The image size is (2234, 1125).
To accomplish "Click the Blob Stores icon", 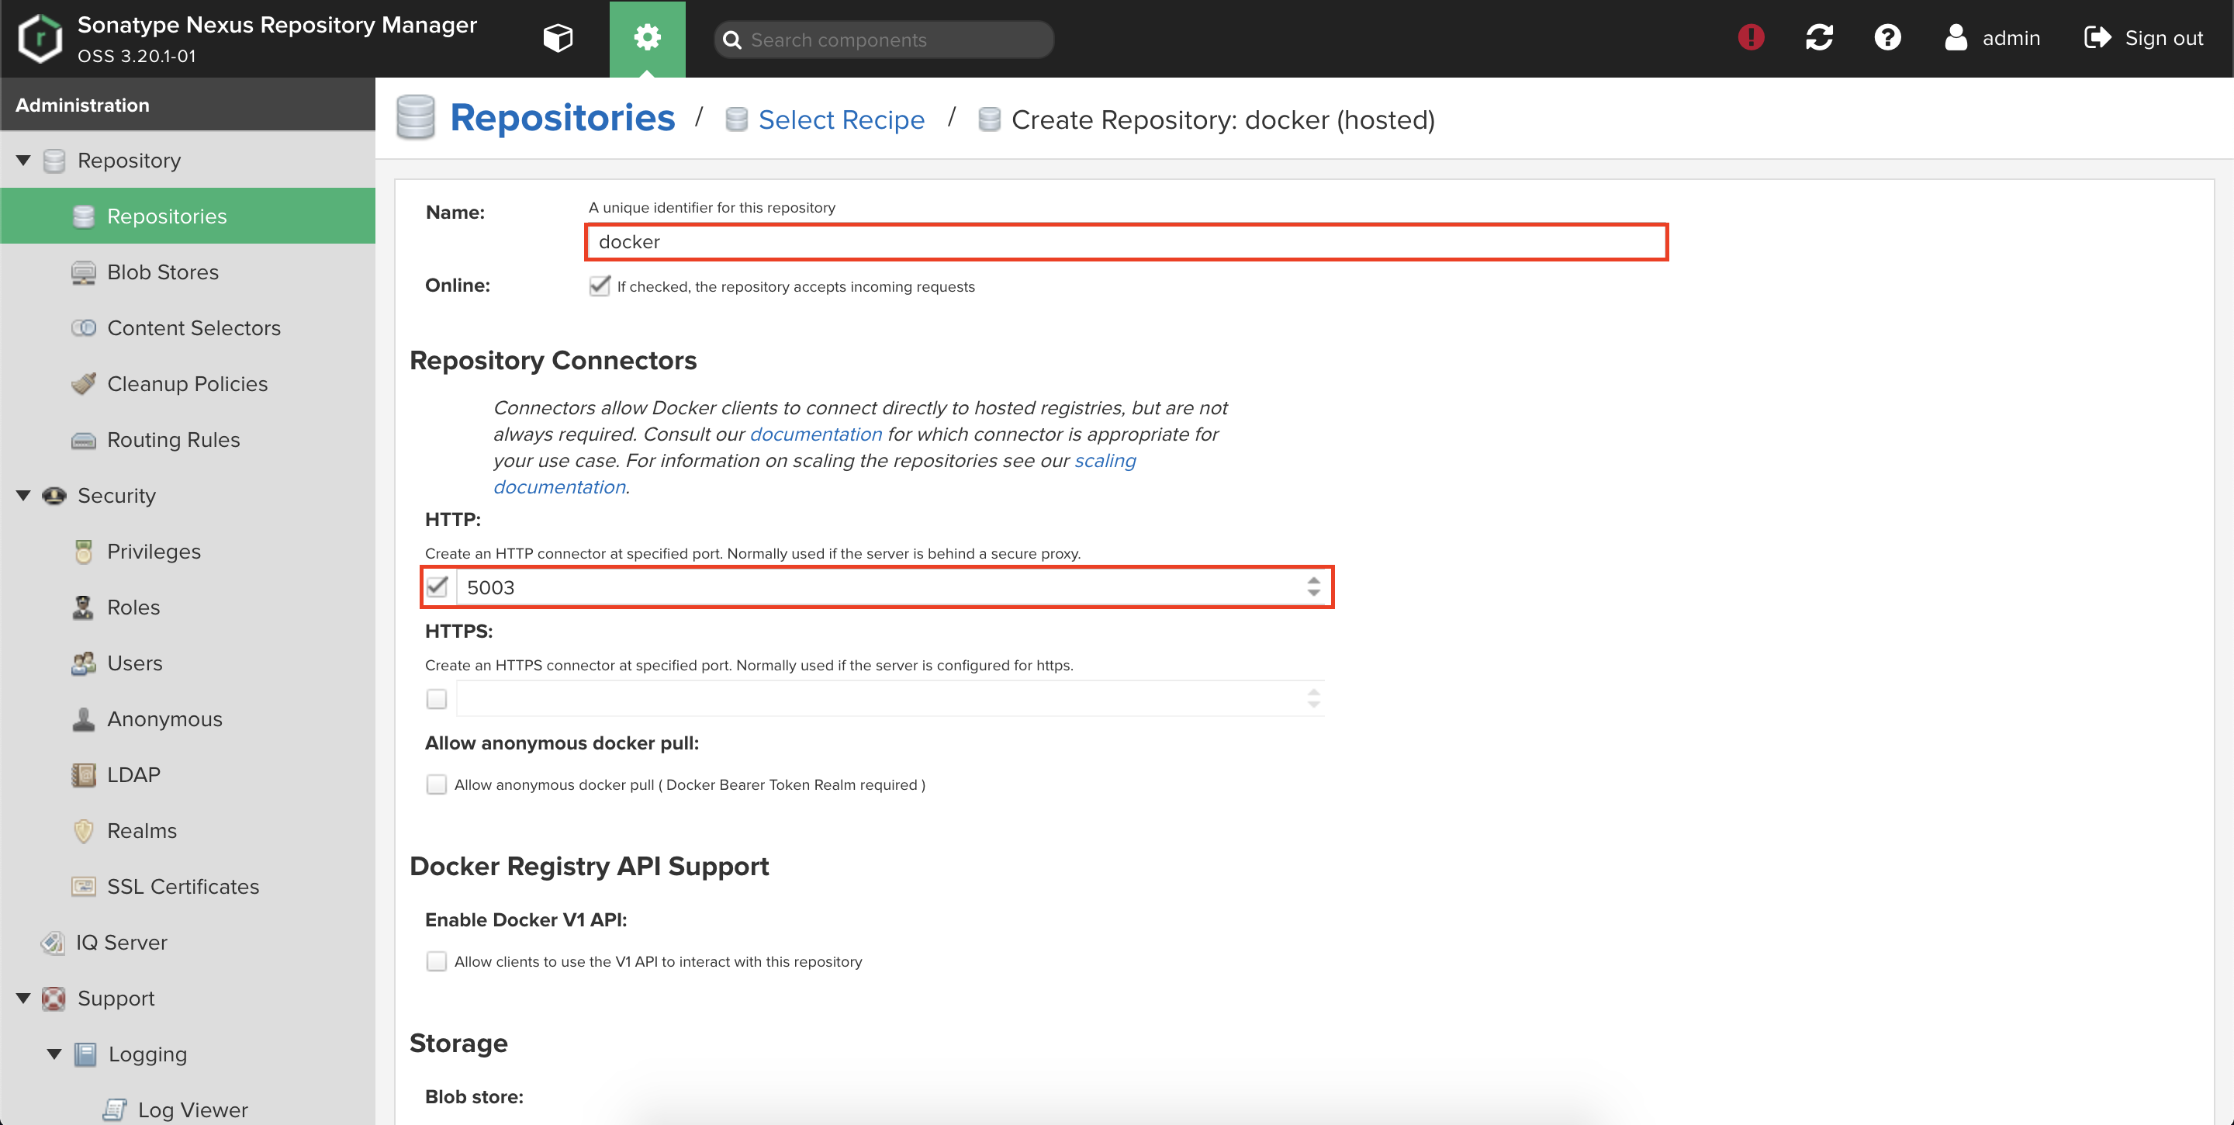I will click(x=83, y=272).
